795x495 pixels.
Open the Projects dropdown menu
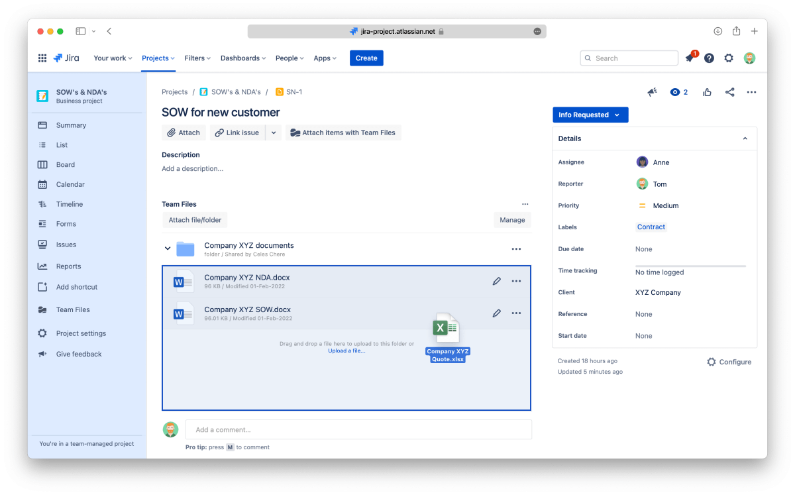(x=158, y=58)
